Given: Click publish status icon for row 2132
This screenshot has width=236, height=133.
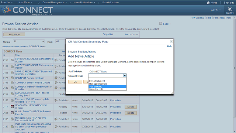Looking at the screenshot, I should click(56, 126).
